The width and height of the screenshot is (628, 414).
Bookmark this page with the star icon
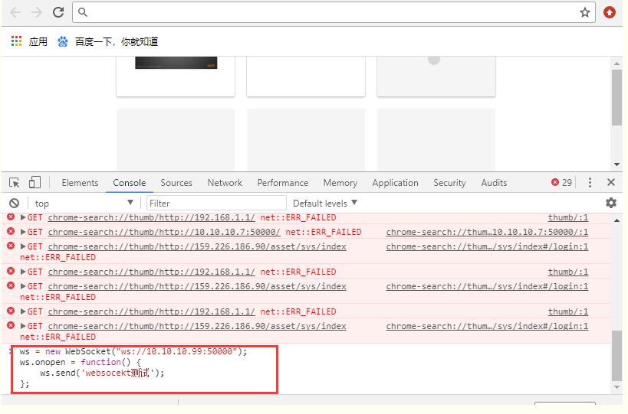tap(585, 12)
